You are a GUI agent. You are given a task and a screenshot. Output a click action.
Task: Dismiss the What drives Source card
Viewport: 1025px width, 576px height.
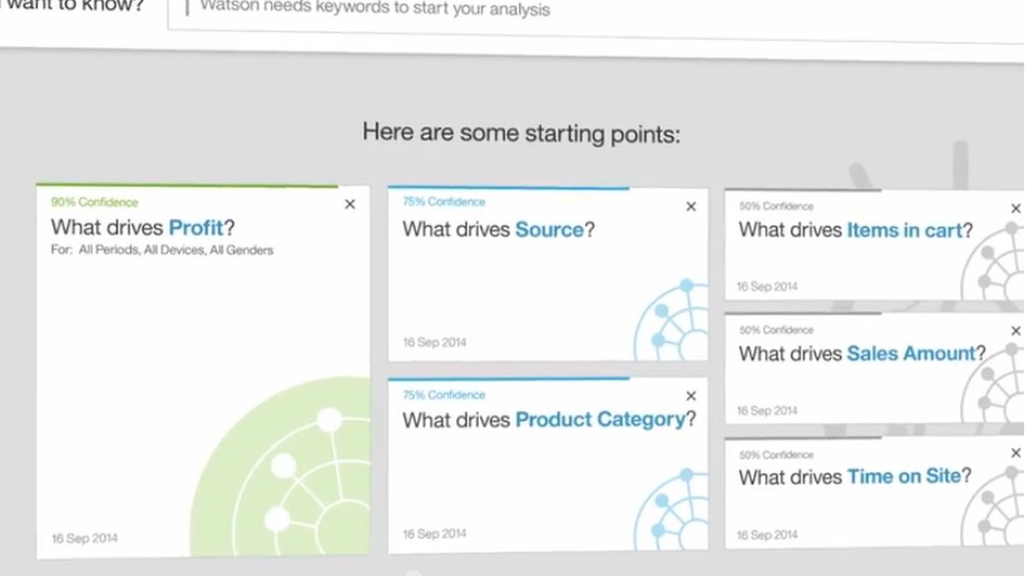coord(690,207)
